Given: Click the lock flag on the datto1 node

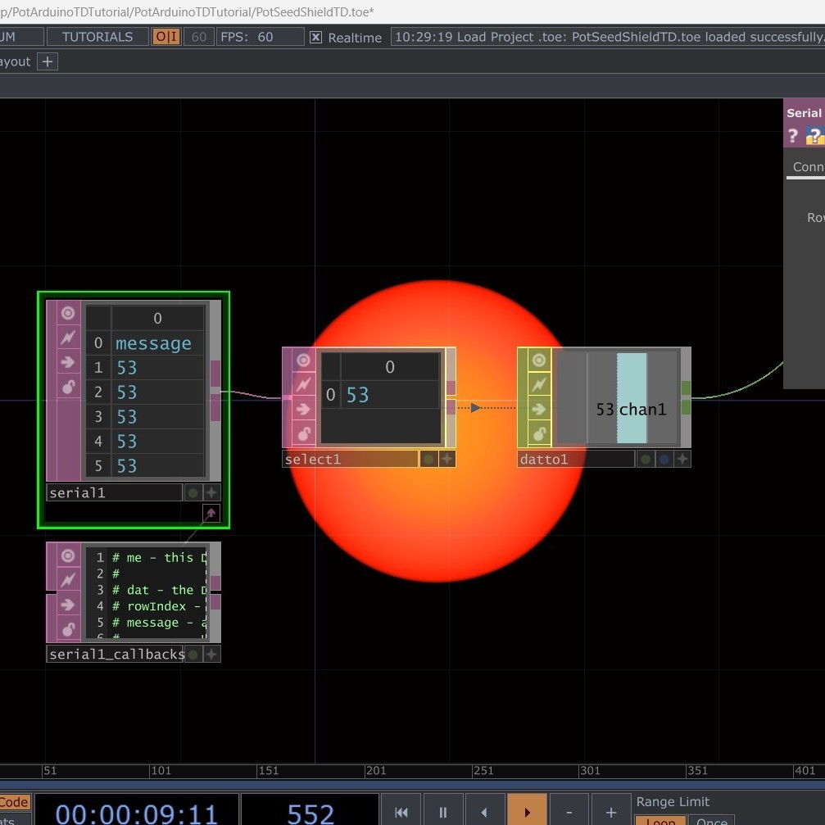Looking at the screenshot, I should (x=538, y=433).
